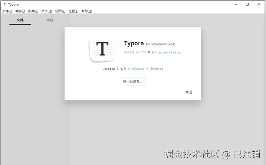The image size is (266, 165).
Task: Open the @typora link
Action: tap(157, 69)
